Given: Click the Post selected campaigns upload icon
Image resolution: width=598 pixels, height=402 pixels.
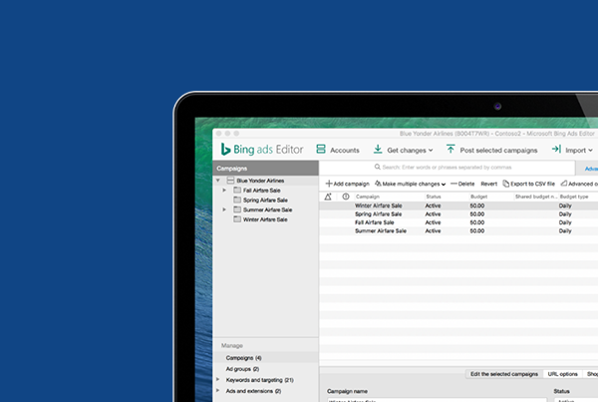Looking at the screenshot, I should (450, 149).
